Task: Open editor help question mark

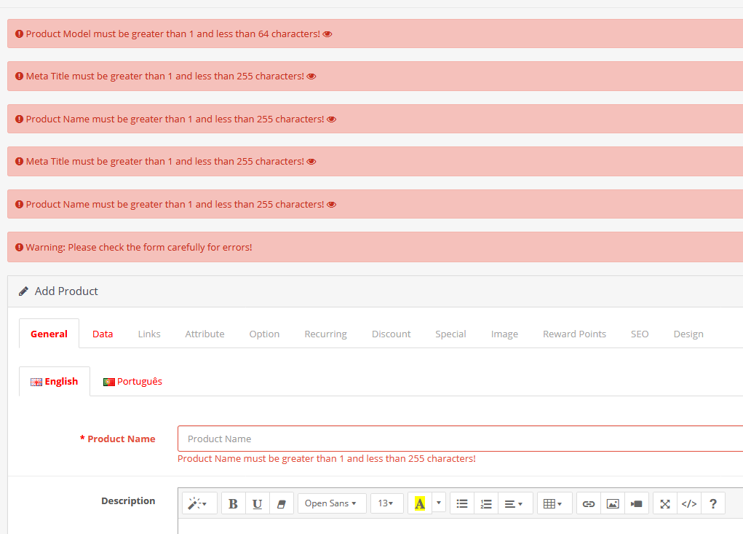Action: (713, 503)
